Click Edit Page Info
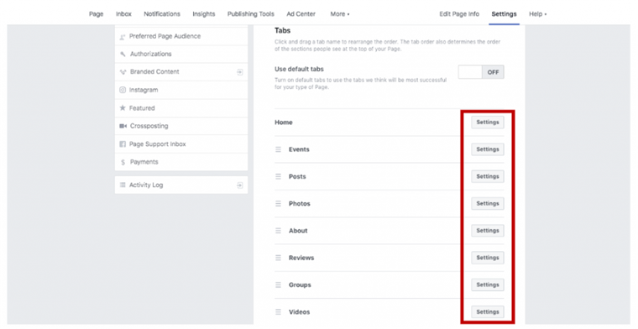The height and width of the screenshot is (329, 638). pos(459,13)
